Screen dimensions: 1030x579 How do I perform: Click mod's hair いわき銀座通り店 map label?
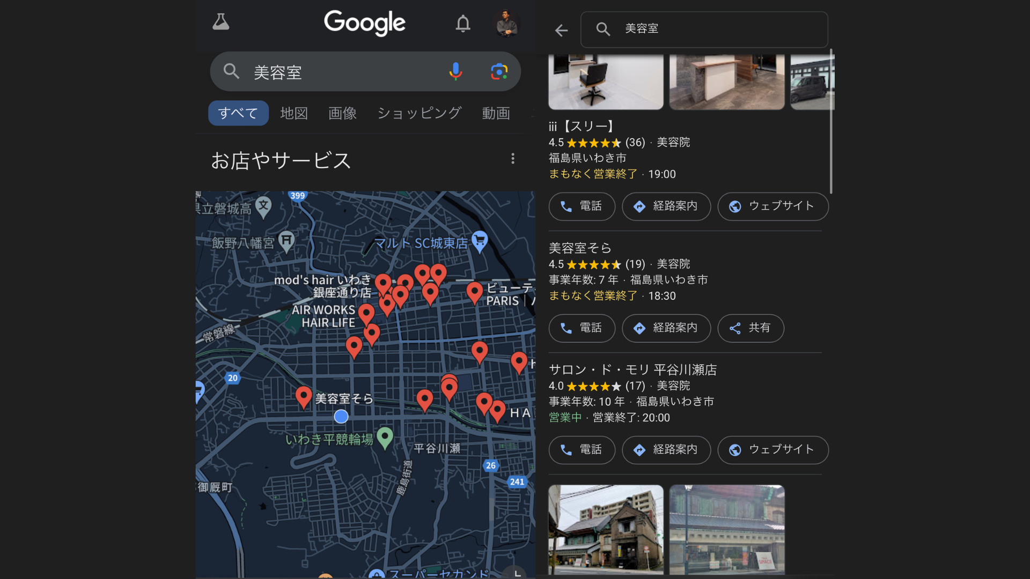(x=322, y=286)
